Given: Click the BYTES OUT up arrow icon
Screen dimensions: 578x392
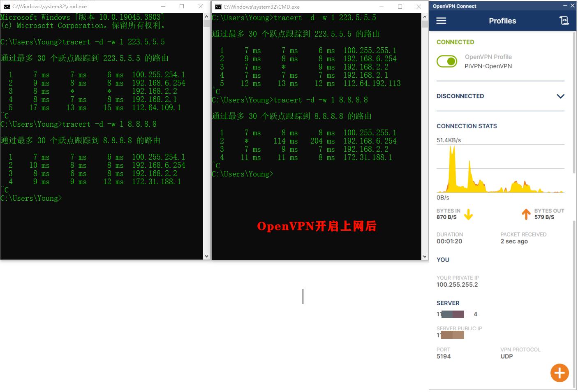Looking at the screenshot, I should [x=526, y=214].
